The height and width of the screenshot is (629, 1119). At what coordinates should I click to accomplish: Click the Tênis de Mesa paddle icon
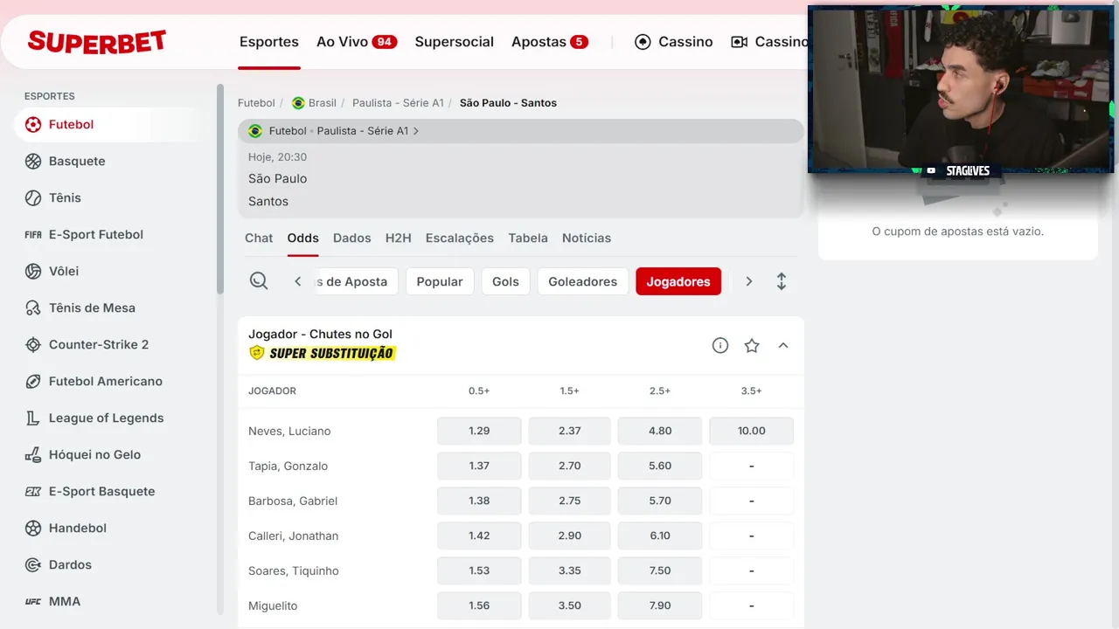click(33, 308)
